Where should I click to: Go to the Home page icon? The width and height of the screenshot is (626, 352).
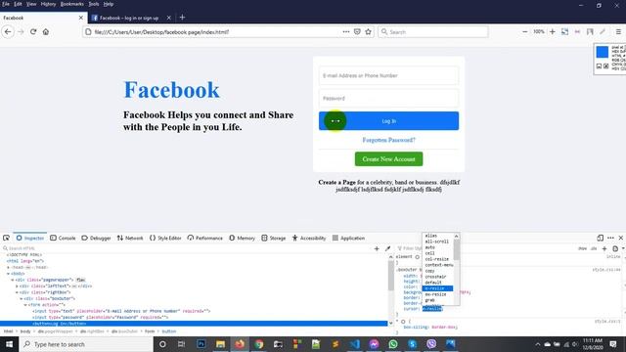pos(46,31)
